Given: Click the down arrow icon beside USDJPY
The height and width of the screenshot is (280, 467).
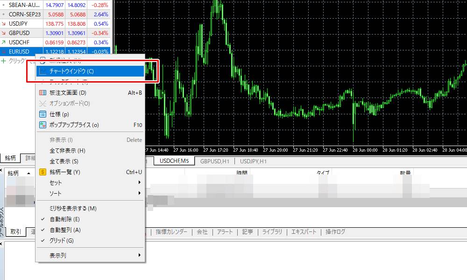Looking at the screenshot, I should point(4,23).
